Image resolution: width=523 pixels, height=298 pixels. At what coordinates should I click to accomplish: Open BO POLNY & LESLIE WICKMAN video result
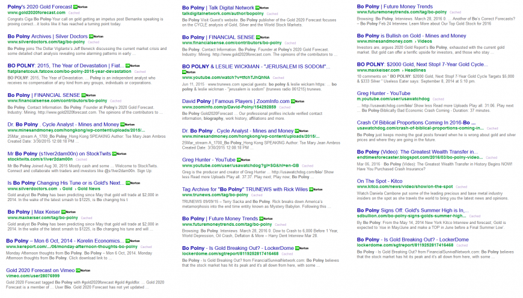[x=256, y=66]
